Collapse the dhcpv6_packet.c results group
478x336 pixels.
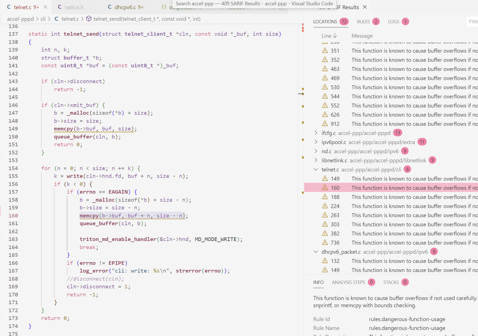tap(316, 252)
